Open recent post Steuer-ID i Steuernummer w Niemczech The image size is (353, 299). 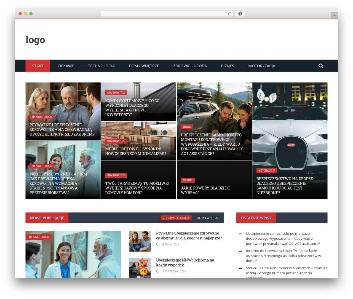287,271
